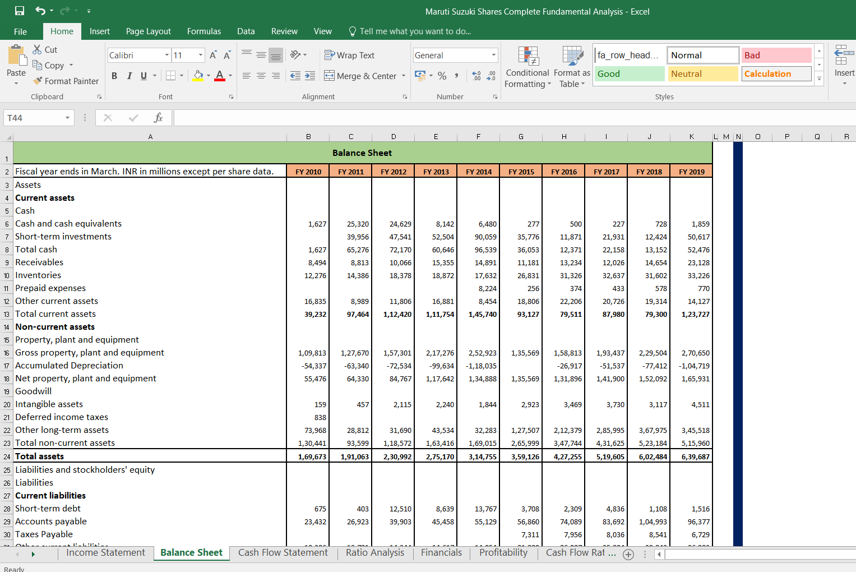This screenshot has height=572, width=856.
Task: Expand the Merge & Center dropdown arrow
Action: click(x=404, y=76)
